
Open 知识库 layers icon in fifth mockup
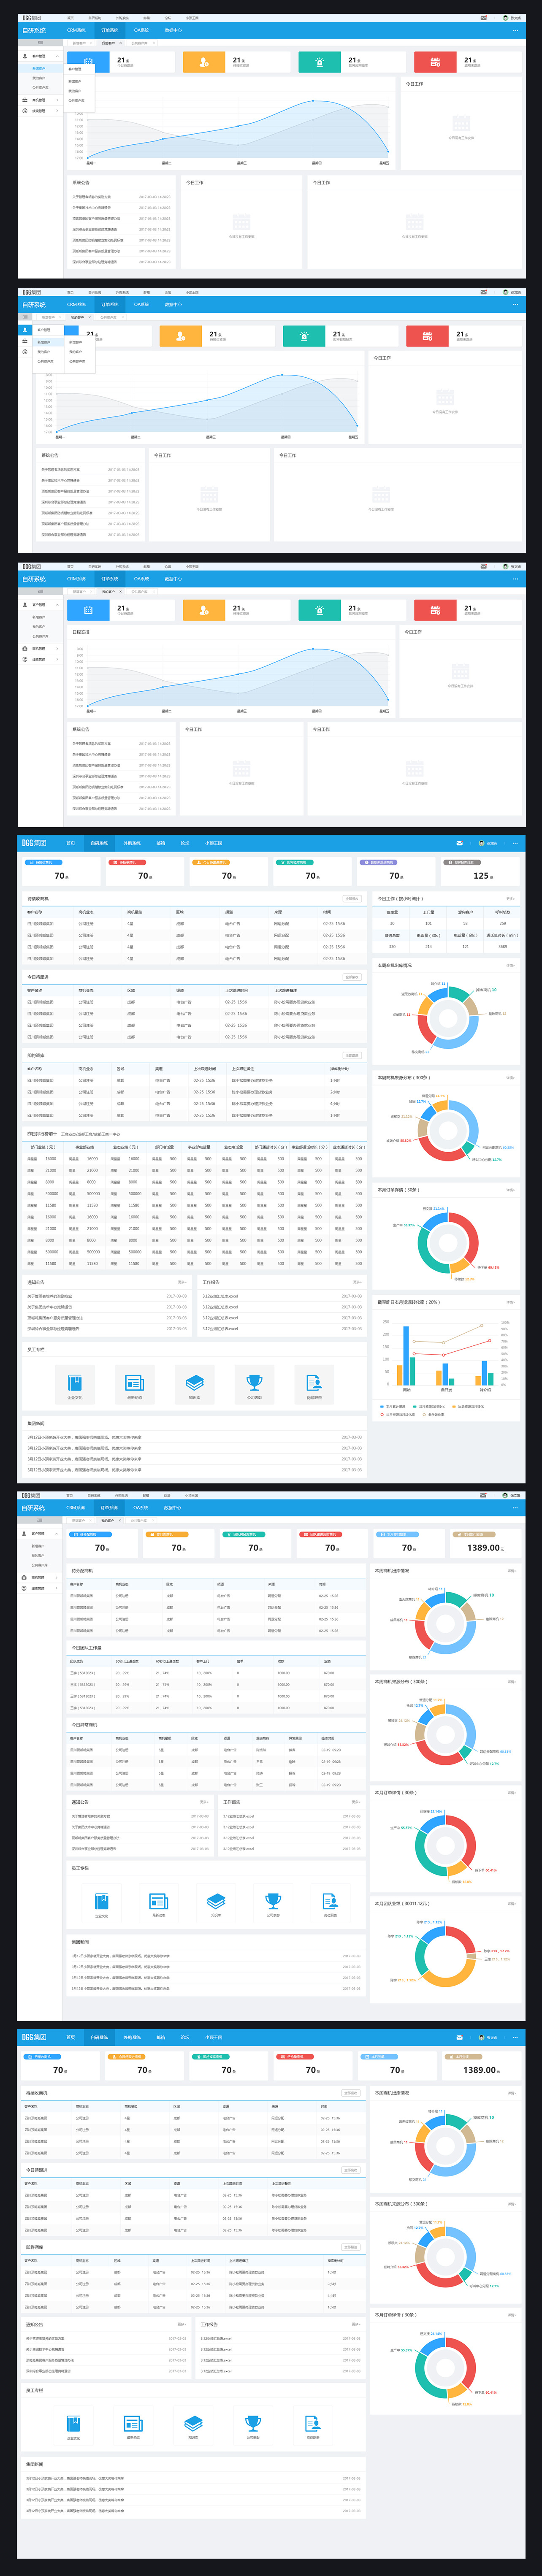click(216, 1901)
